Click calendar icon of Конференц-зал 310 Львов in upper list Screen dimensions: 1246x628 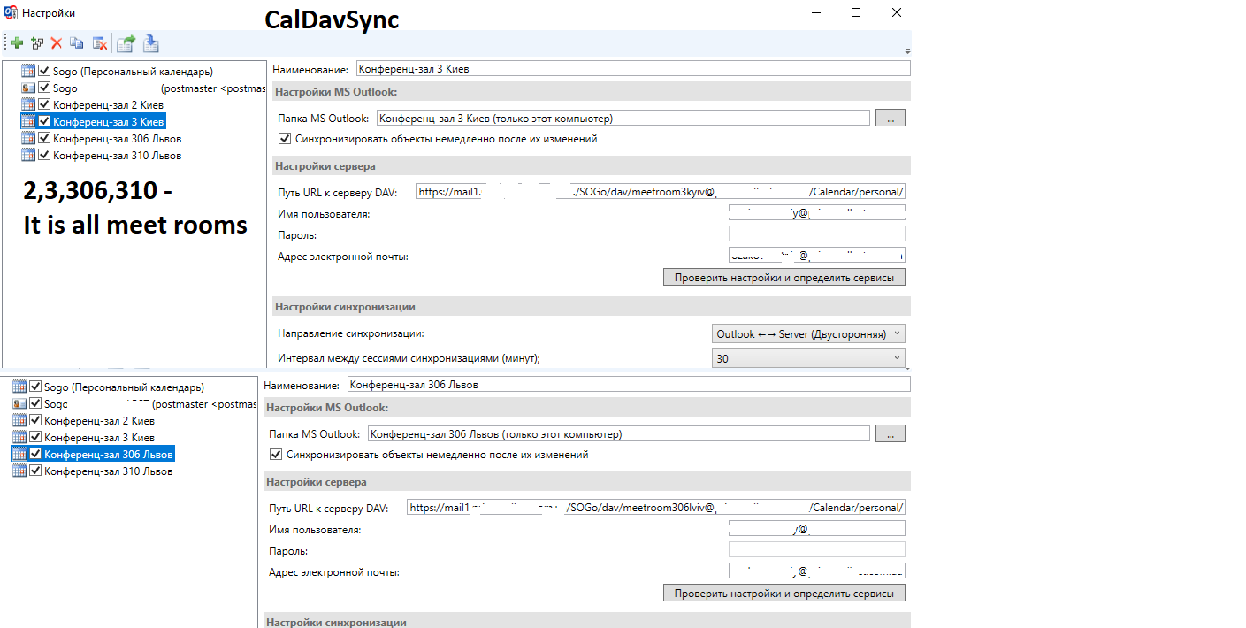tap(28, 155)
